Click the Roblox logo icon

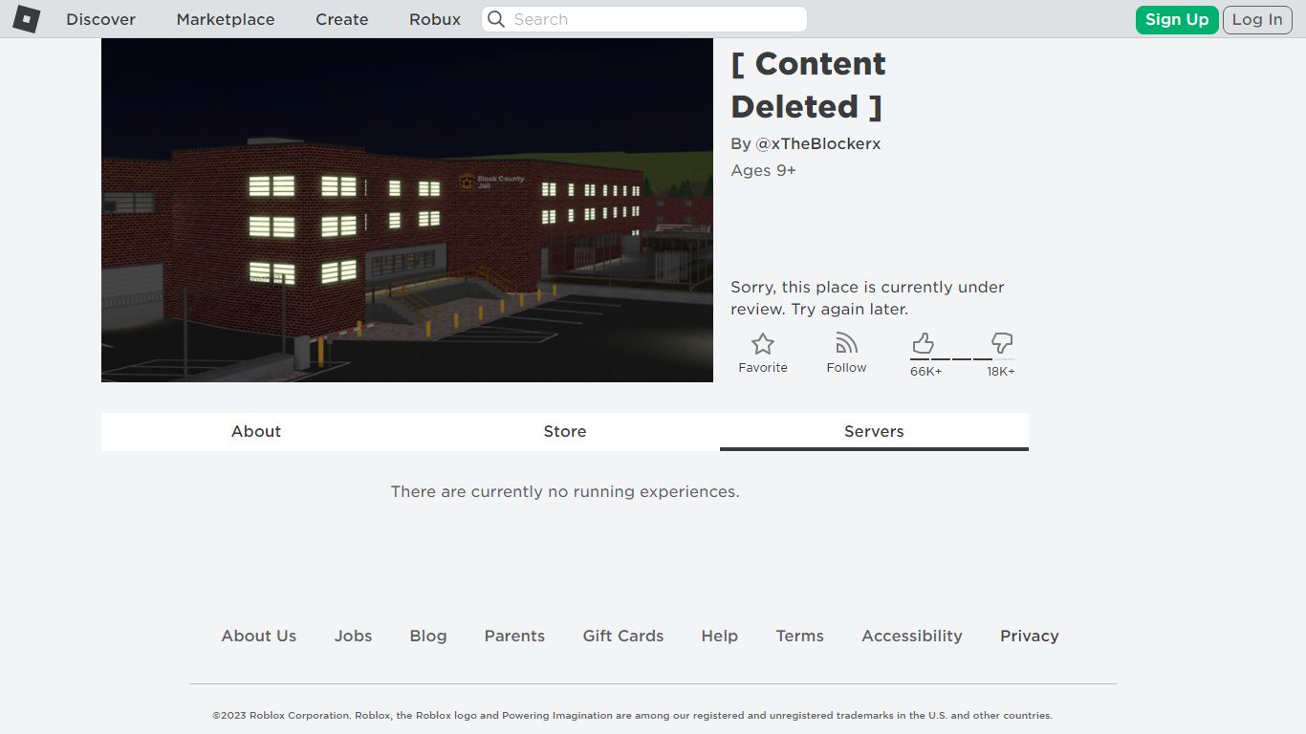[x=27, y=19]
